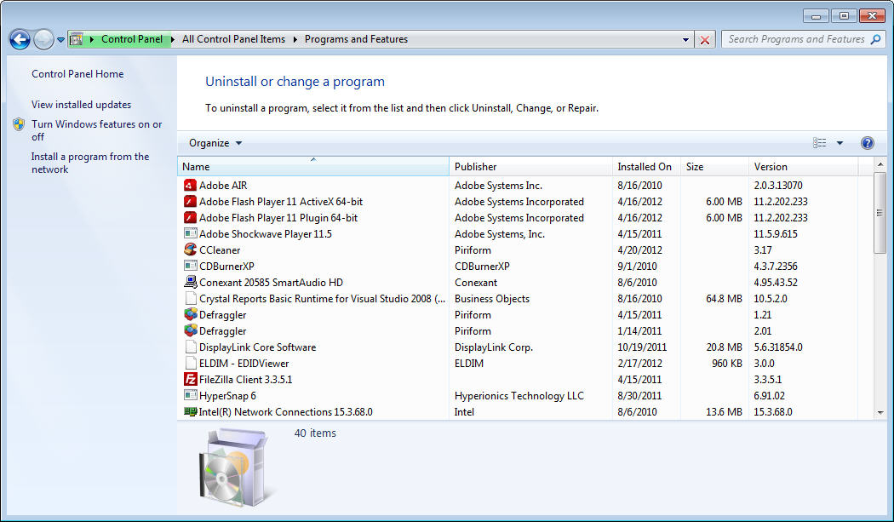This screenshot has width=894, height=522.
Task: Click Install a program from the network
Action: [x=90, y=163]
